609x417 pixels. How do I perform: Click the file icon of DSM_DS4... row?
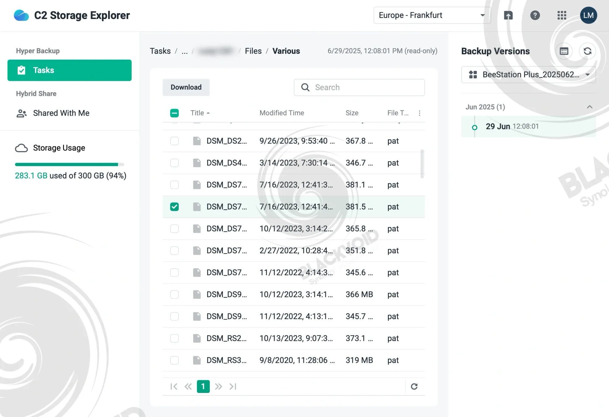(197, 163)
